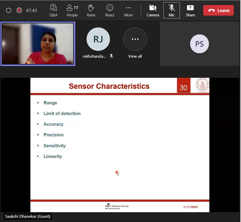Screen dimensions: 241x222
Task: Open the Q&A panel
Action: point(53,11)
